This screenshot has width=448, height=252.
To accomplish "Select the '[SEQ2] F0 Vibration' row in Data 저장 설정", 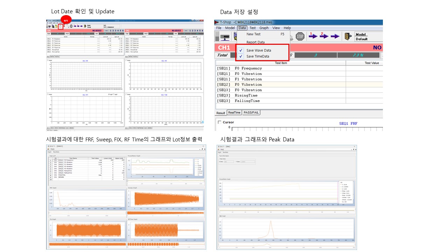I will tap(299, 84).
